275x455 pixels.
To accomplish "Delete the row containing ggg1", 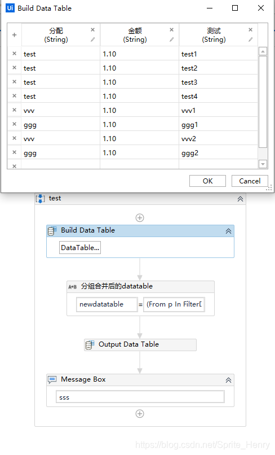I will (x=14, y=124).
